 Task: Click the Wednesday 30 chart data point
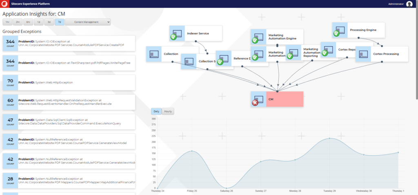(x=364, y=155)
